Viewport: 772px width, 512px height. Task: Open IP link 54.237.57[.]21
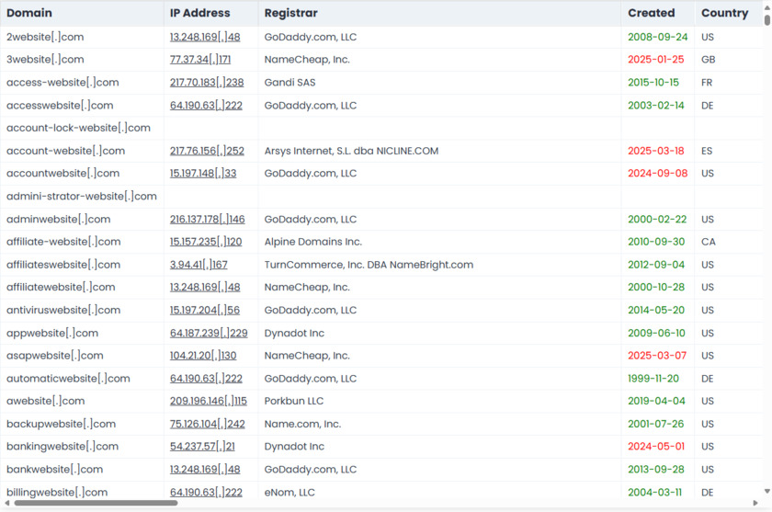[202, 447]
